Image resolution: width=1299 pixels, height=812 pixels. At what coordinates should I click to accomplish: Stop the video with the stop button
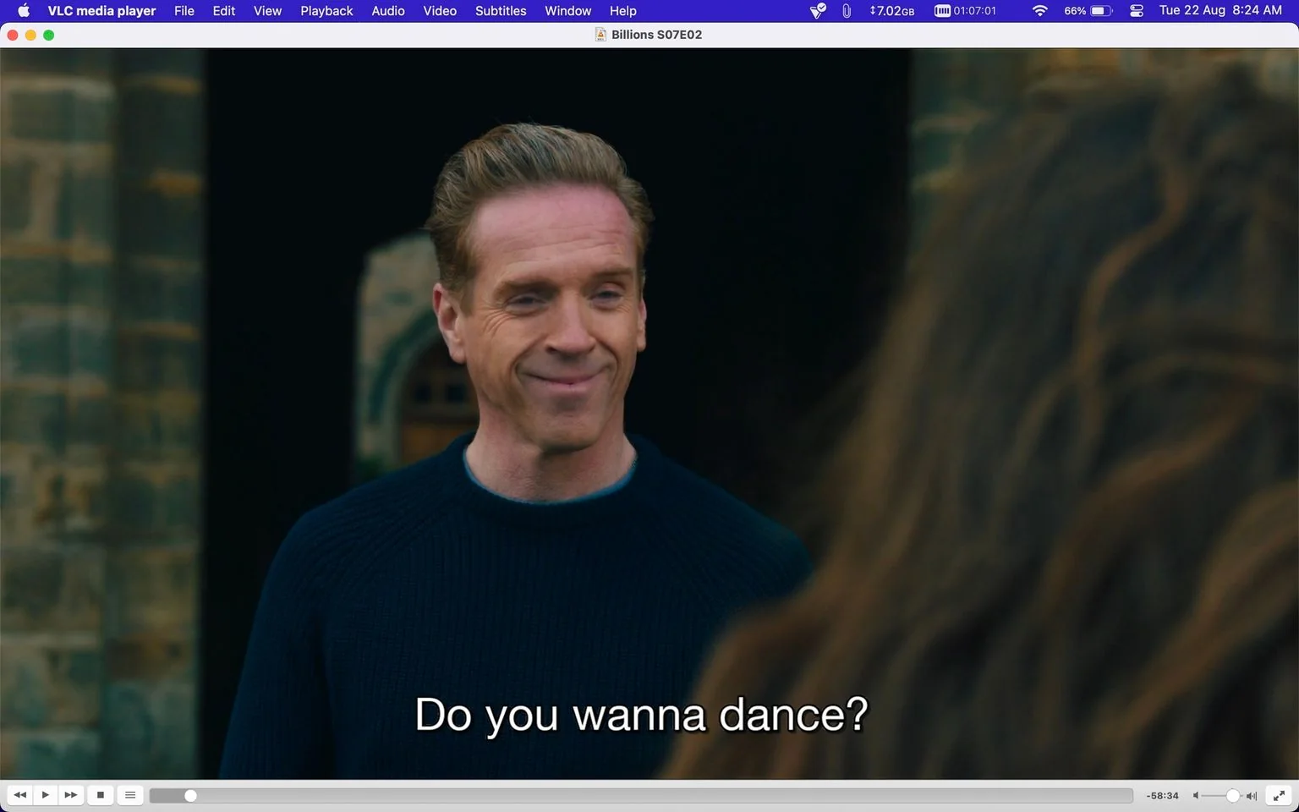click(101, 795)
